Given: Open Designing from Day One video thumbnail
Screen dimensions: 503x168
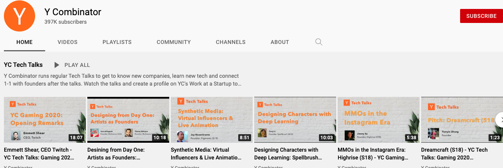Looking at the screenshot, I should [128, 120].
